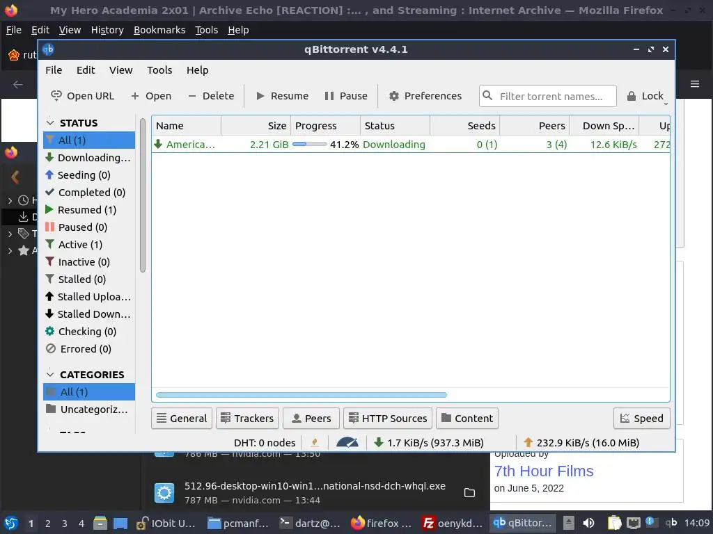
Task: Click DHT: 0 nodes status text
Action: click(265, 443)
